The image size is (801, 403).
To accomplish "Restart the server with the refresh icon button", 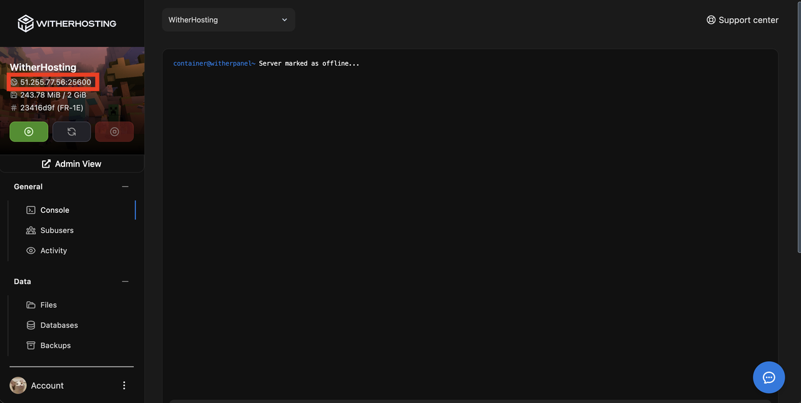I will pos(71,132).
